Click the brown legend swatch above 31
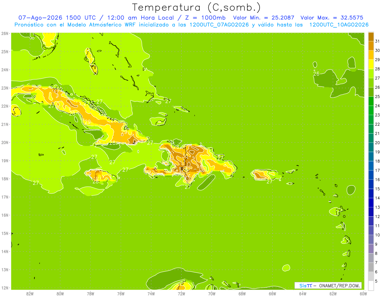This screenshot has width=386, height=298. (x=371, y=37)
